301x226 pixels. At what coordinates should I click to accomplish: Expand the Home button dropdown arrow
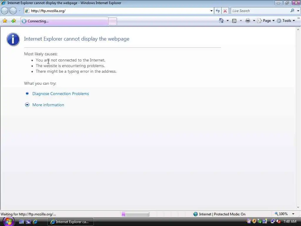[x=228, y=21]
